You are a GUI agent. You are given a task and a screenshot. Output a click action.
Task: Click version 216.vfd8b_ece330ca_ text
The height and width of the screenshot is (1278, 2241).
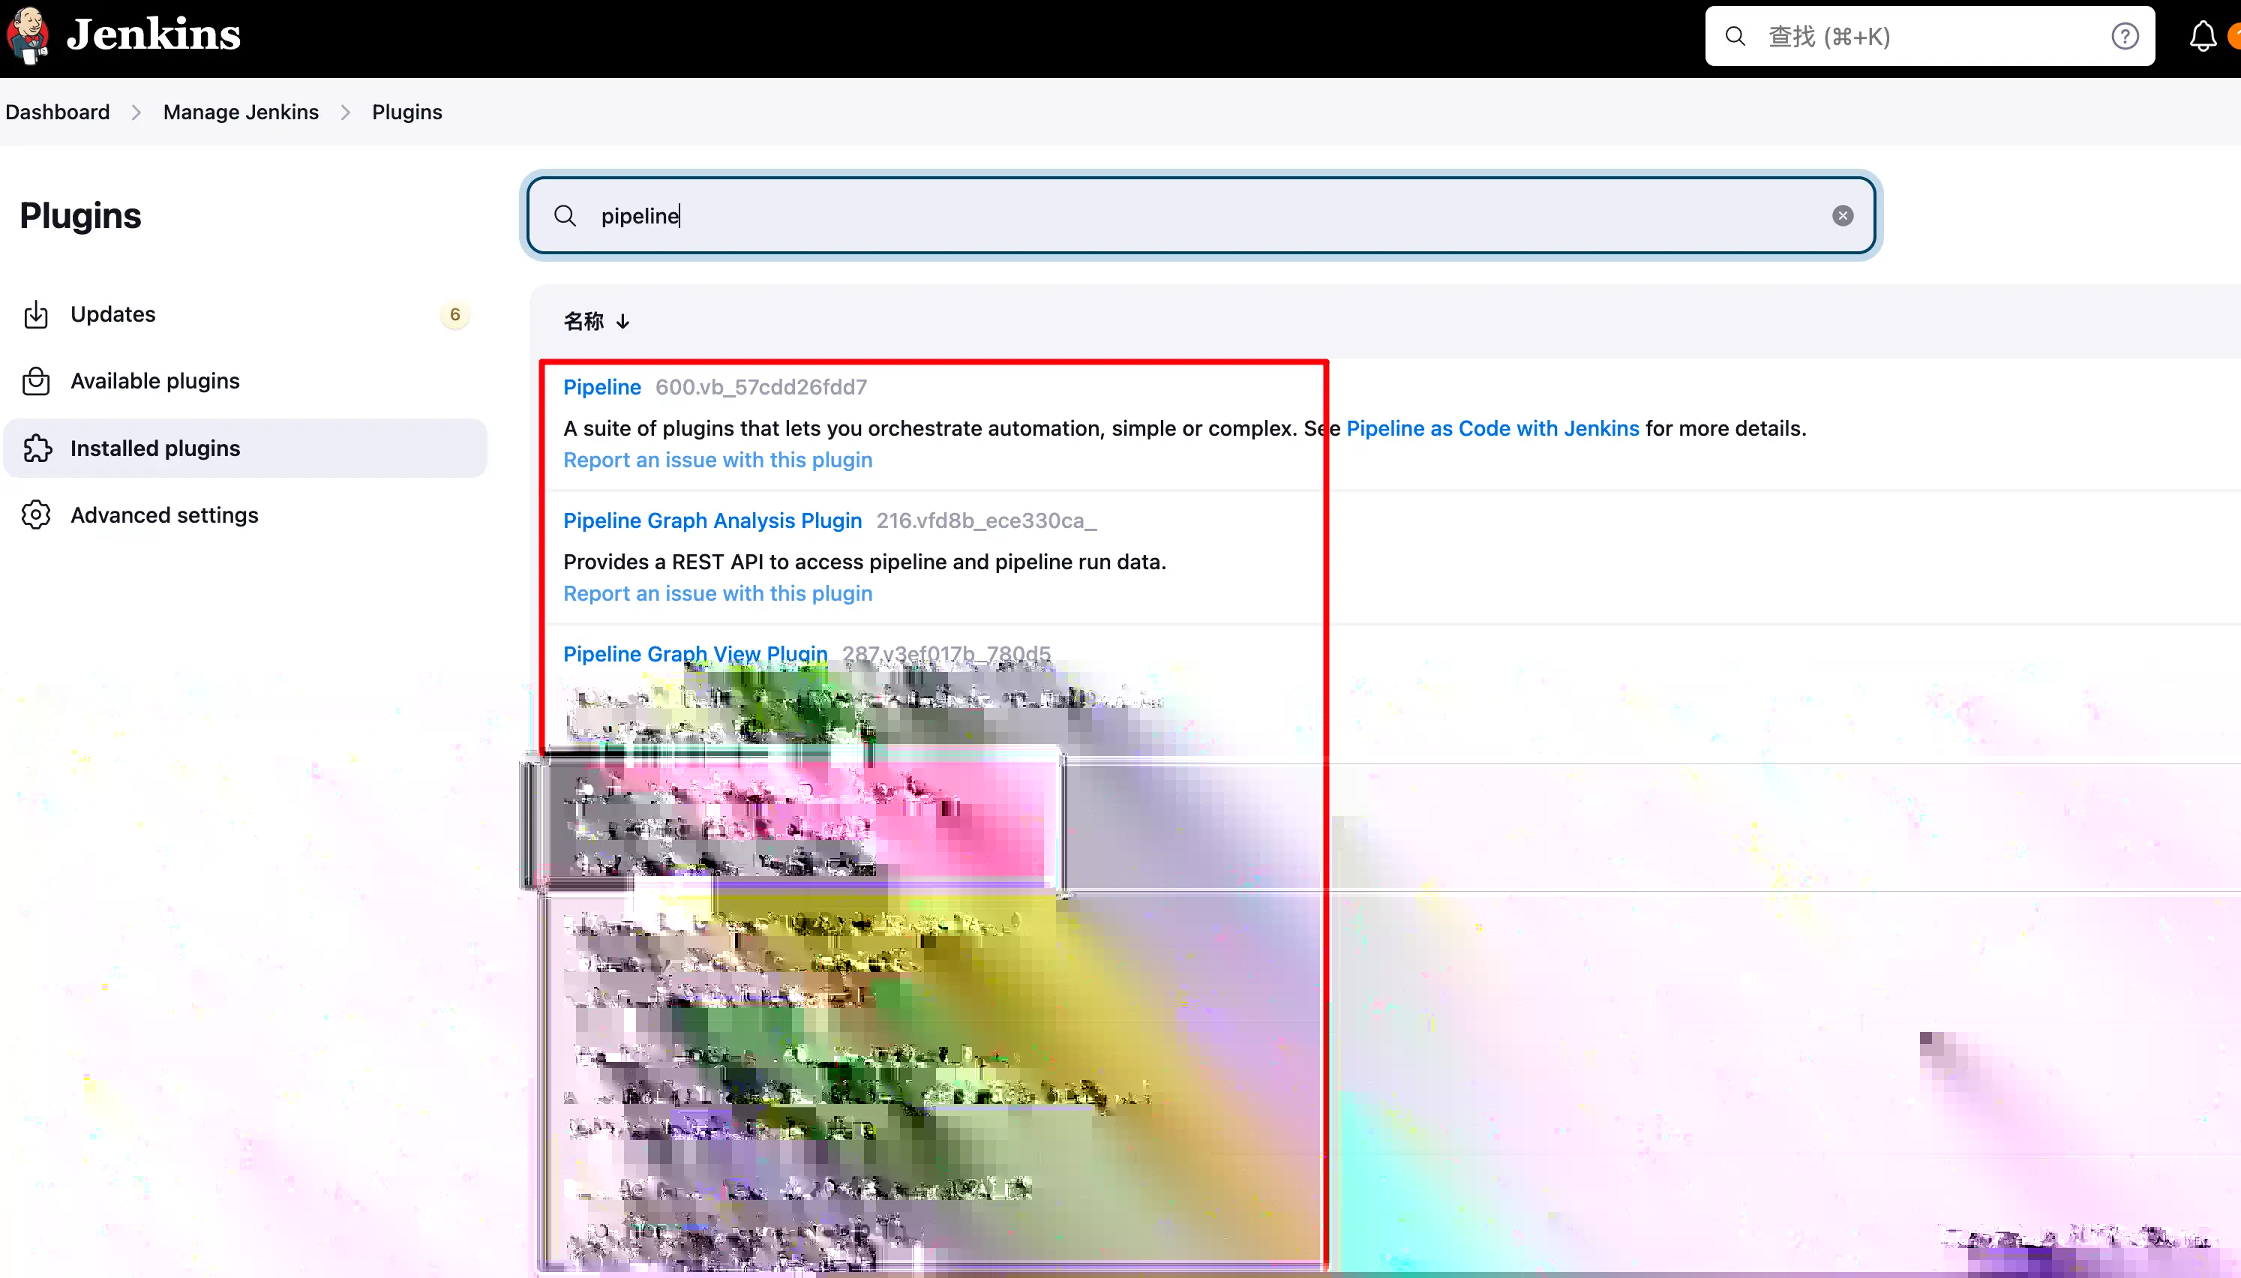[x=986, y=520]
